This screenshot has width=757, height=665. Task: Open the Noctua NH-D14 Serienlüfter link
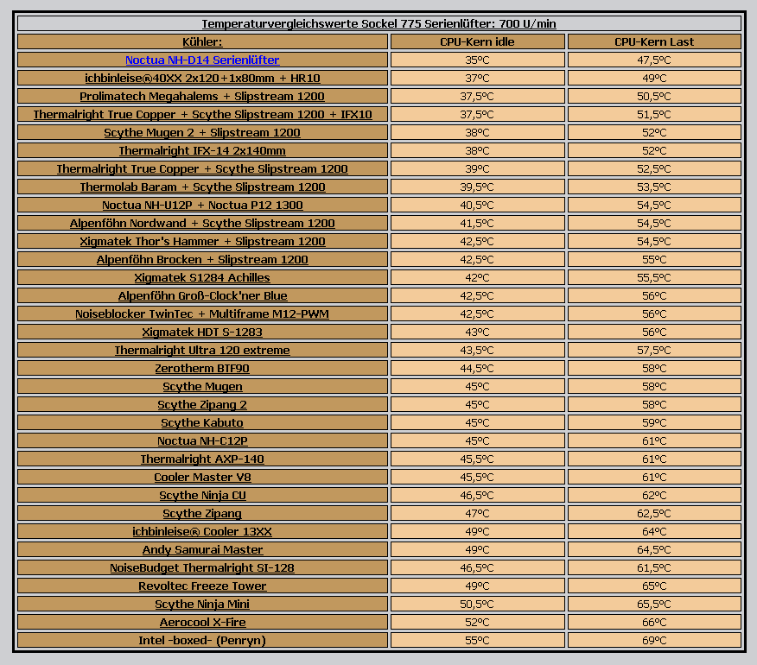click(202, 60)
